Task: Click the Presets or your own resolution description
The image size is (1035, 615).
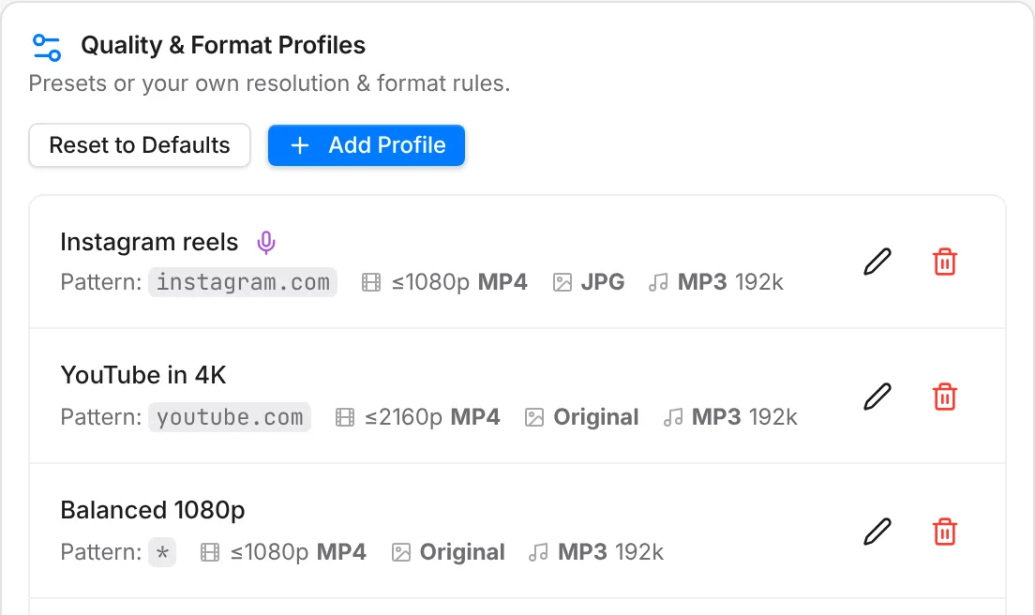Action: click(x=269, y=83)
